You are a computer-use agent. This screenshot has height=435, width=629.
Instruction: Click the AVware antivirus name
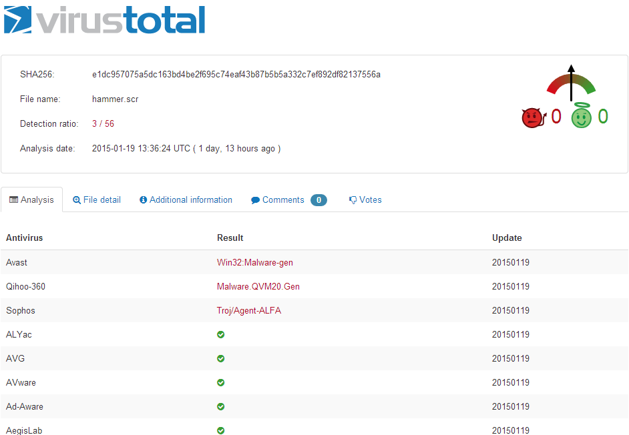(x=21, y=382)
